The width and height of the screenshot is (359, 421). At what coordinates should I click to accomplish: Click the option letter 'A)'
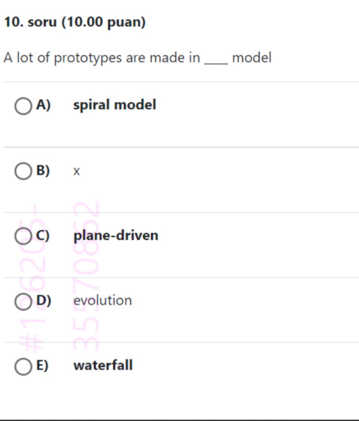tap(42, 105)
